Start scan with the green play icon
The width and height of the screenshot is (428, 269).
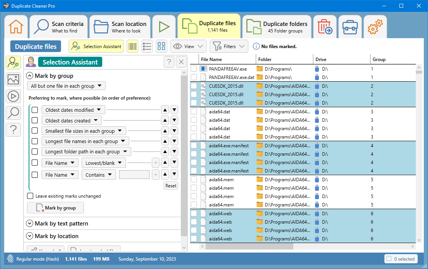(x=164, y=27)
